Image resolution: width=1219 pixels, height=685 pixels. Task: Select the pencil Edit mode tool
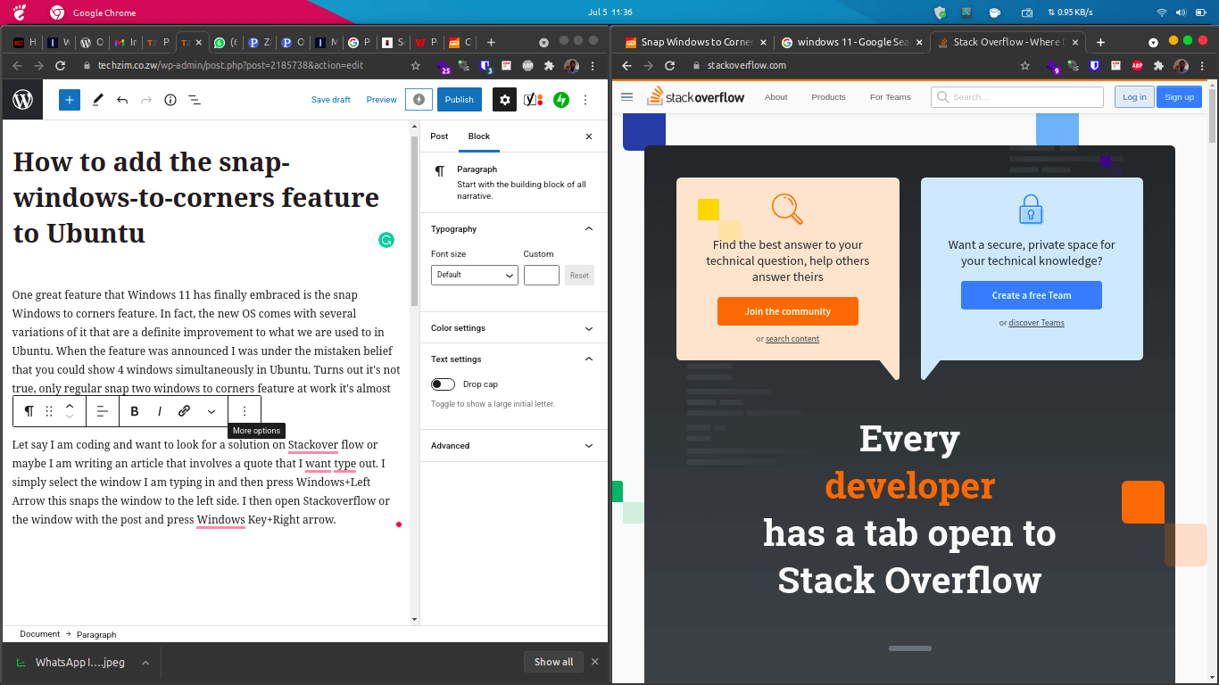click(x=97, y=99)
